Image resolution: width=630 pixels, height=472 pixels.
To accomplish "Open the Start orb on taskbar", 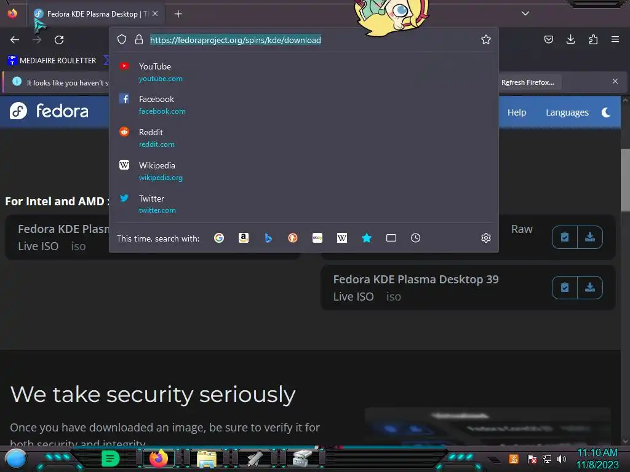I will pos(16,459).
